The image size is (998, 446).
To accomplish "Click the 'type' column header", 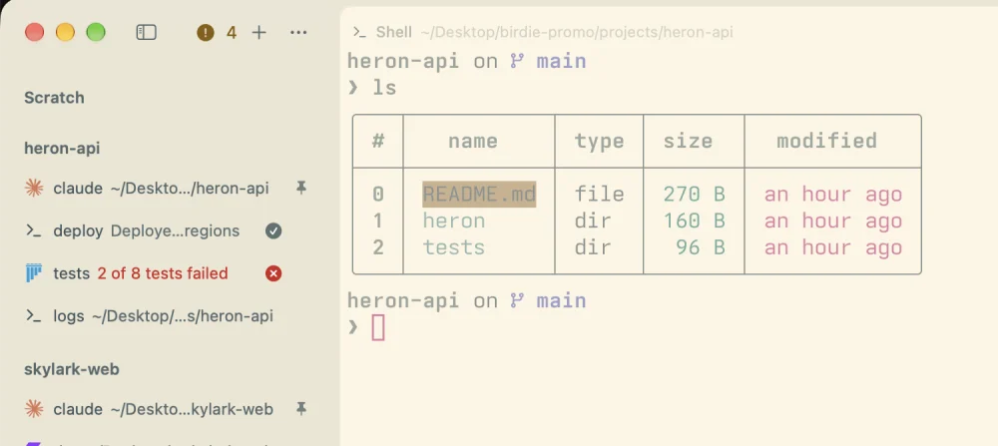I will (599, 141).
